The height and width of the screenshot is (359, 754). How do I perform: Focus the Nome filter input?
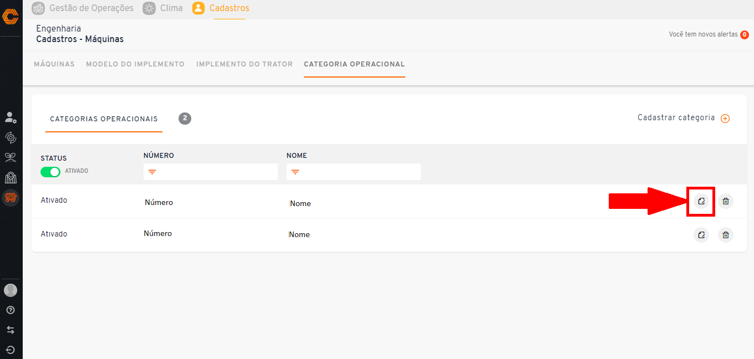(x=354, y=172)
